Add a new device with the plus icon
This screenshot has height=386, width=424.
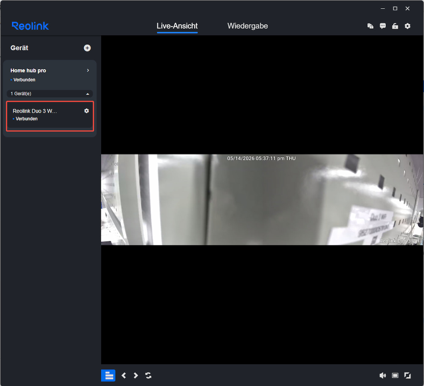coord(87,48)
